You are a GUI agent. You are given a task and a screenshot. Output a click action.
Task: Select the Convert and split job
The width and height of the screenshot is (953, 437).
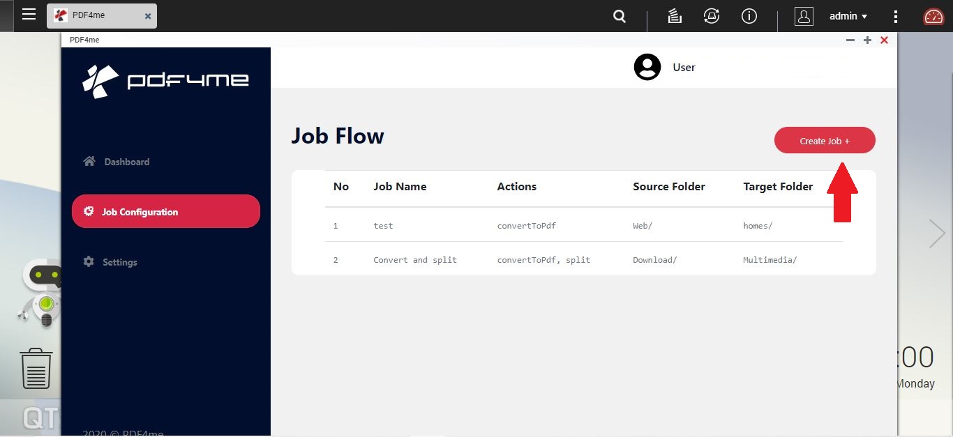coord(415,260)
